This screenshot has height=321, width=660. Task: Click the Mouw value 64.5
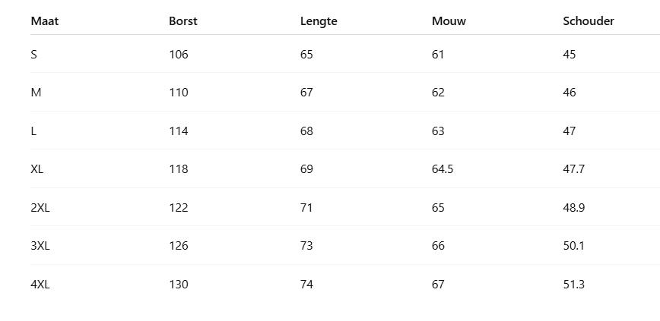click(x=443, y=169)
